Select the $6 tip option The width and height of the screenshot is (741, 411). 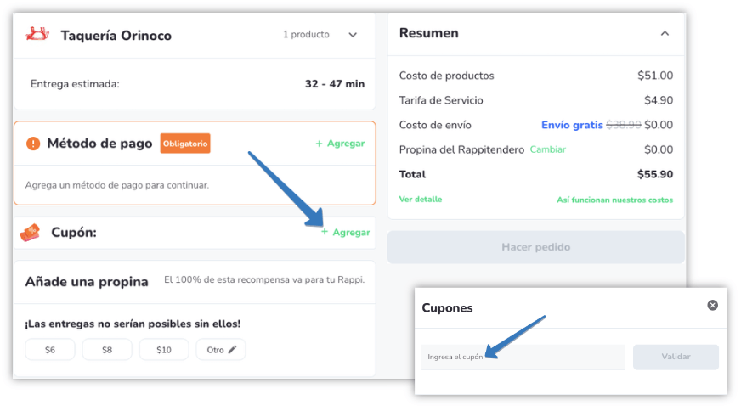pyautogui.click(x=50, y=350)
